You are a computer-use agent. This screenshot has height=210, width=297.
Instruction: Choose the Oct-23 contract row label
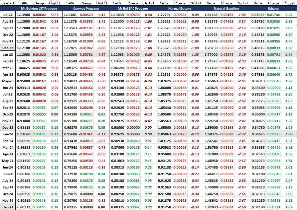[8, 114]
